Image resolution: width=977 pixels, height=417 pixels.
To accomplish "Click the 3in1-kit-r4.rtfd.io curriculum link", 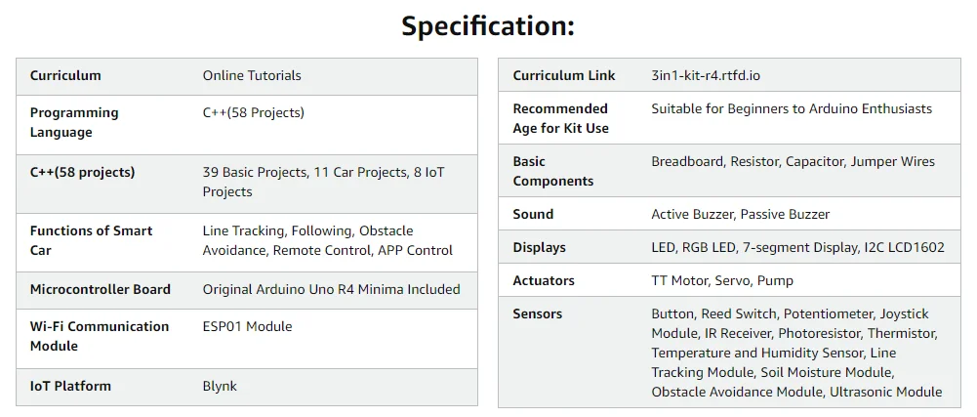I will (709, 75).
